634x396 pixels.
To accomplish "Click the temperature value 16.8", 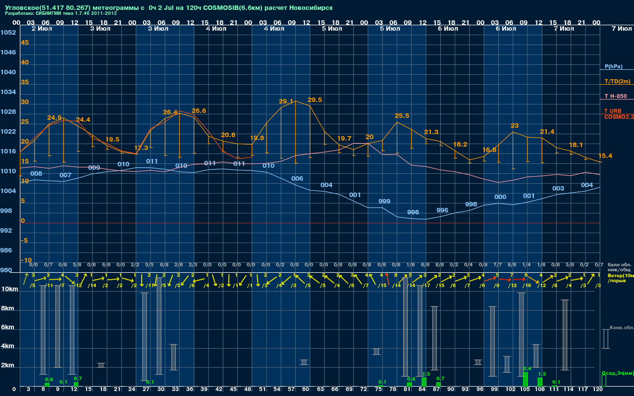I will (x=489, y=150).
